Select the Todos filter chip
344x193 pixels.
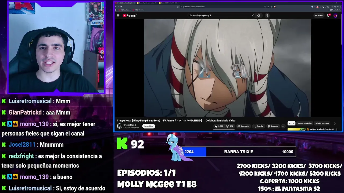click(x=291, y=123)
